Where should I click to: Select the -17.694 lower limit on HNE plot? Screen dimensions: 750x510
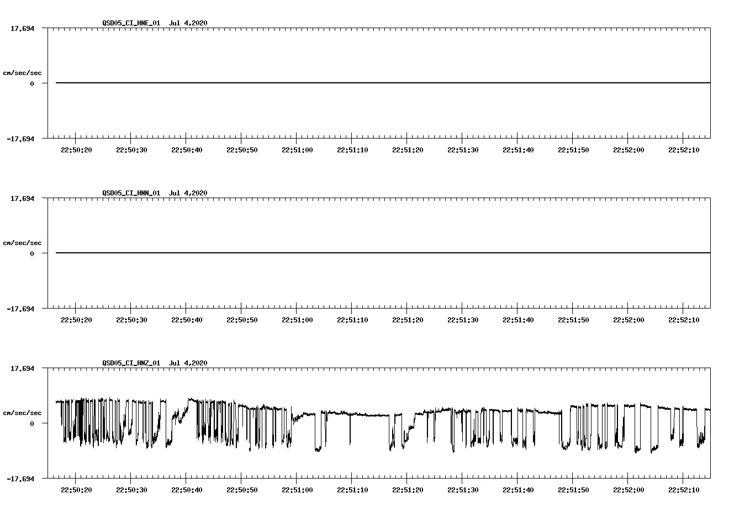tap(20, 139)
